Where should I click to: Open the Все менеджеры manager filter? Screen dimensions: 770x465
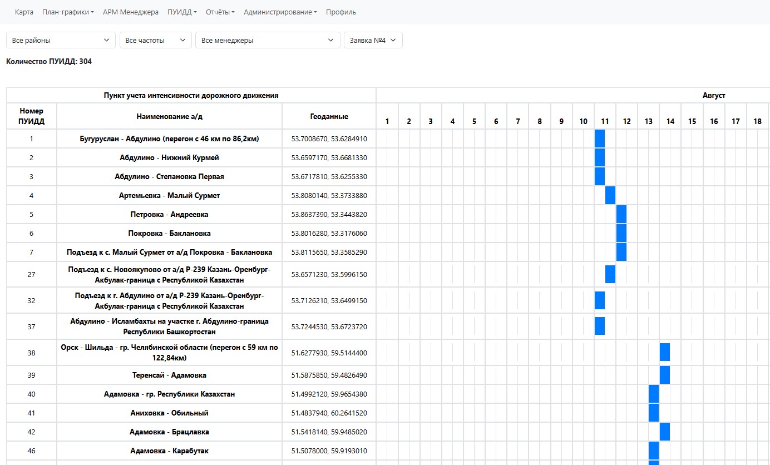pos(267,41)
